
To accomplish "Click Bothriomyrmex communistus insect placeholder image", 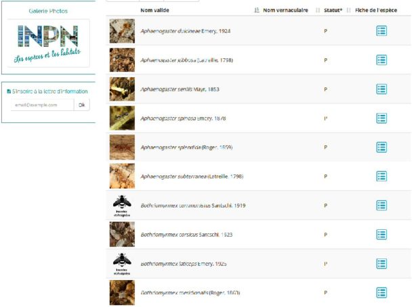I will click(122, 206).
